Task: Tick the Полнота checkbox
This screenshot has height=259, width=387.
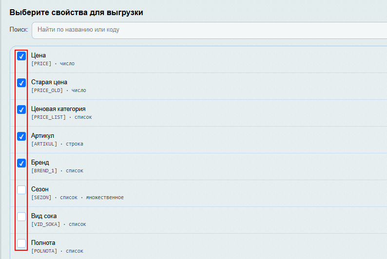Action: pos(21,243)
